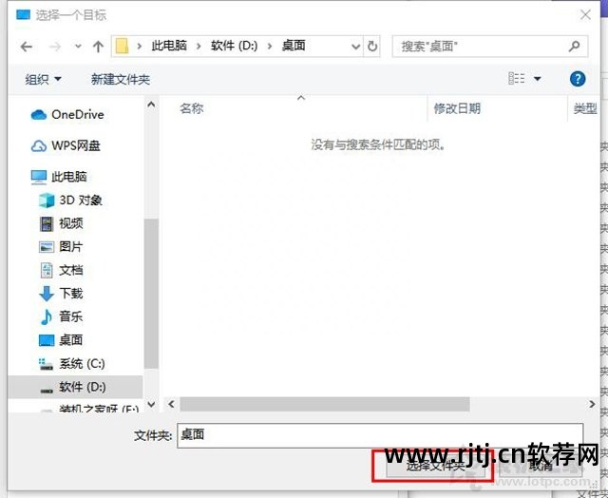Sort by 修改日期 column header
Screen dimensions: 608x498
457,109
